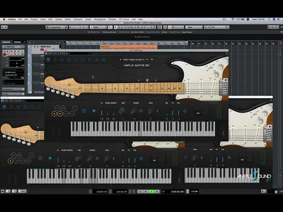Open the AGSC Solo track name dropdown in the Inspector
283x212 pixels.
(x=13, y=47)
